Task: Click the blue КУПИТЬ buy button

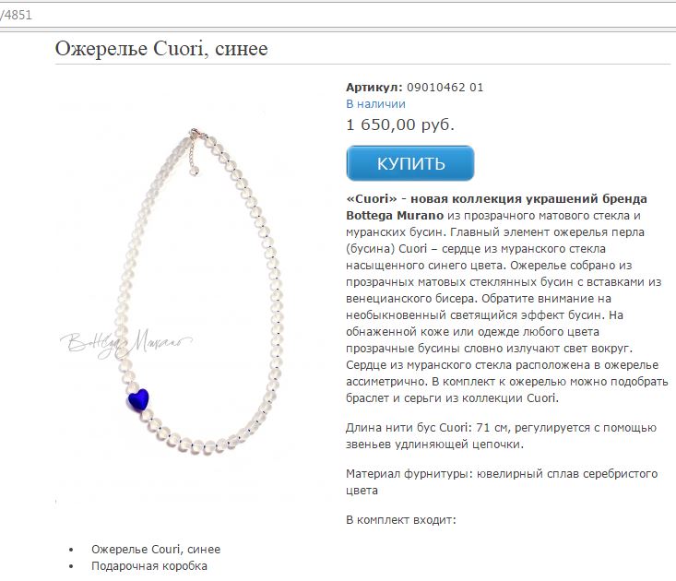Action: tap(410, 163)
